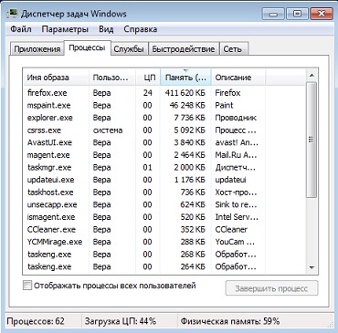Click the scrollbar up arrow

(x=312, y=75)
